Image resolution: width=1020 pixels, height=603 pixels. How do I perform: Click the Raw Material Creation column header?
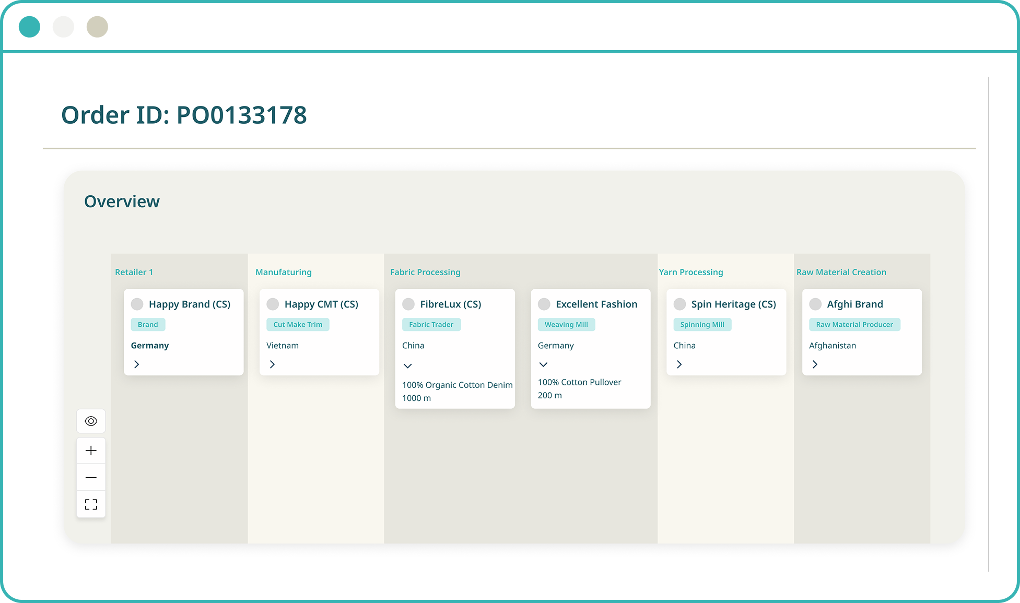coord(841,272)
